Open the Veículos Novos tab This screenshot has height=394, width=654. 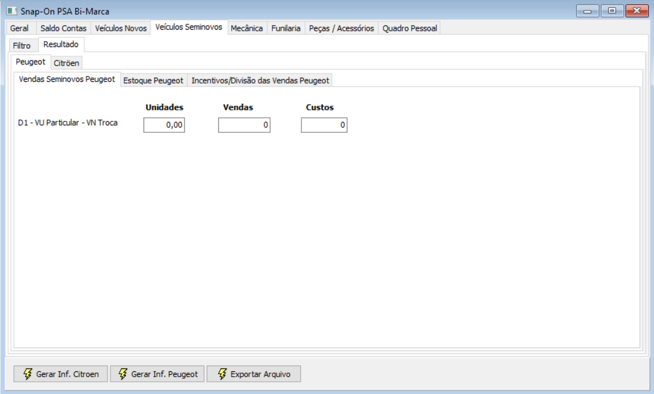(x=121, y=28)
